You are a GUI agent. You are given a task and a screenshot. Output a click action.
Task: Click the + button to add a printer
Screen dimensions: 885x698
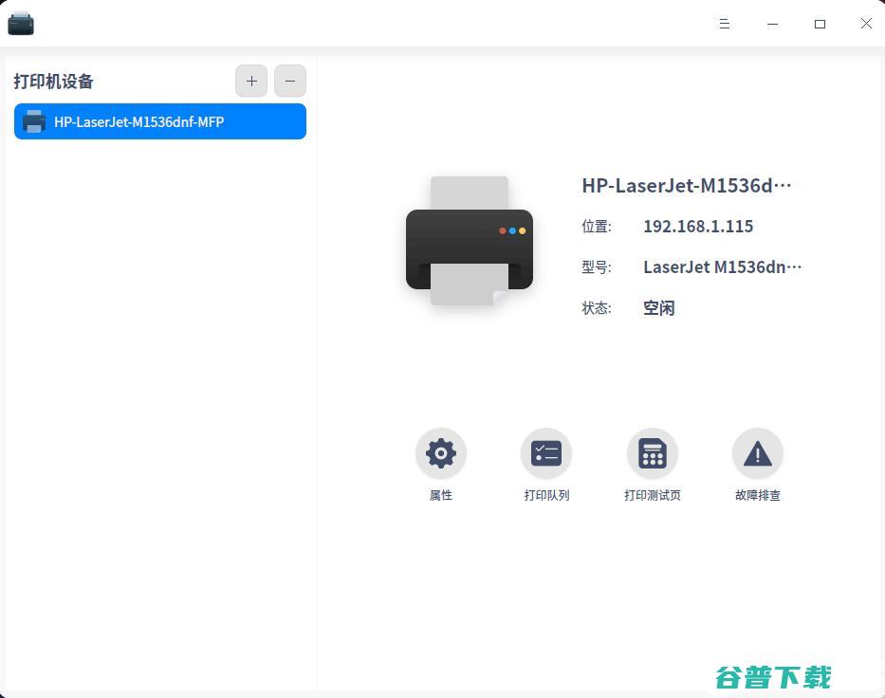click(x=251, y=81)
